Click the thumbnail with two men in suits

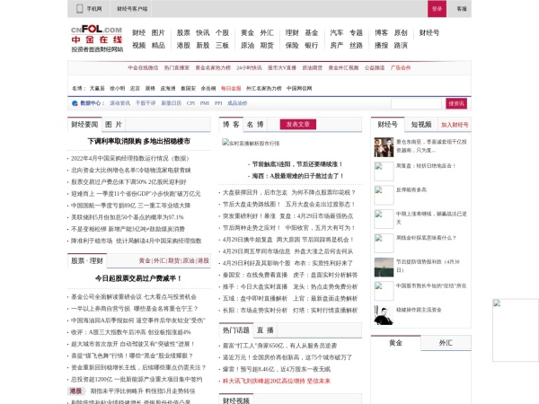[x=384, y=147]
